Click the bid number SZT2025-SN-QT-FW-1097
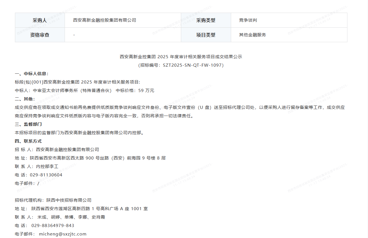This screenshot has width=368, height=238. click(193, 65)
